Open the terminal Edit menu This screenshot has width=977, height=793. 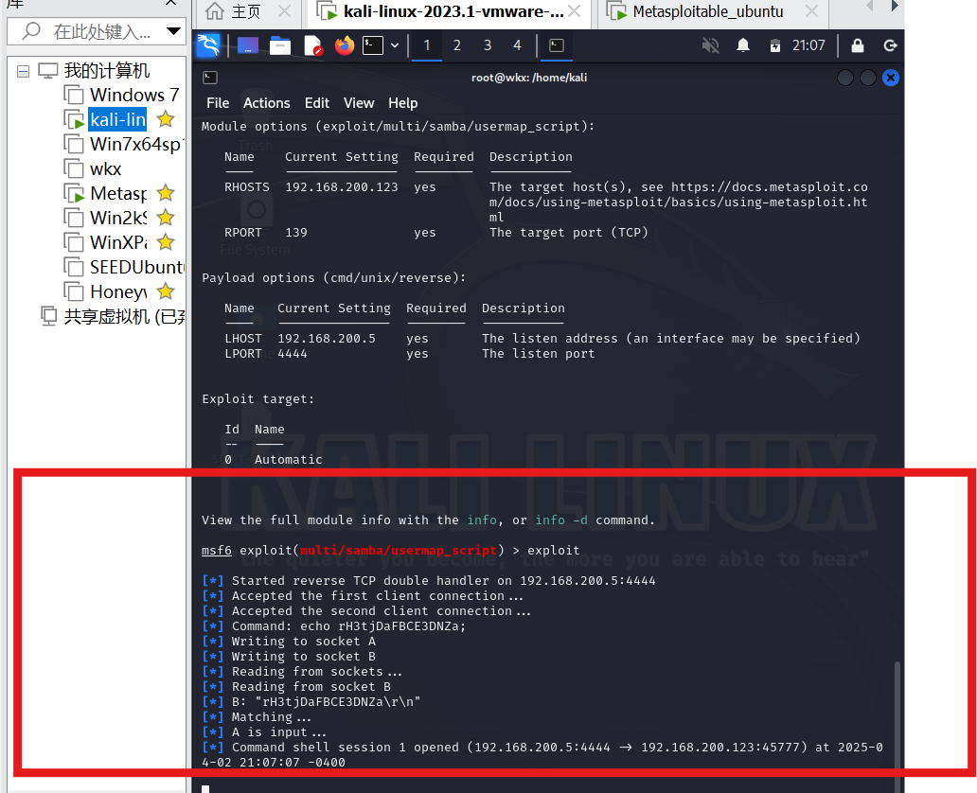pyautogui.click(x=316, y=103)
